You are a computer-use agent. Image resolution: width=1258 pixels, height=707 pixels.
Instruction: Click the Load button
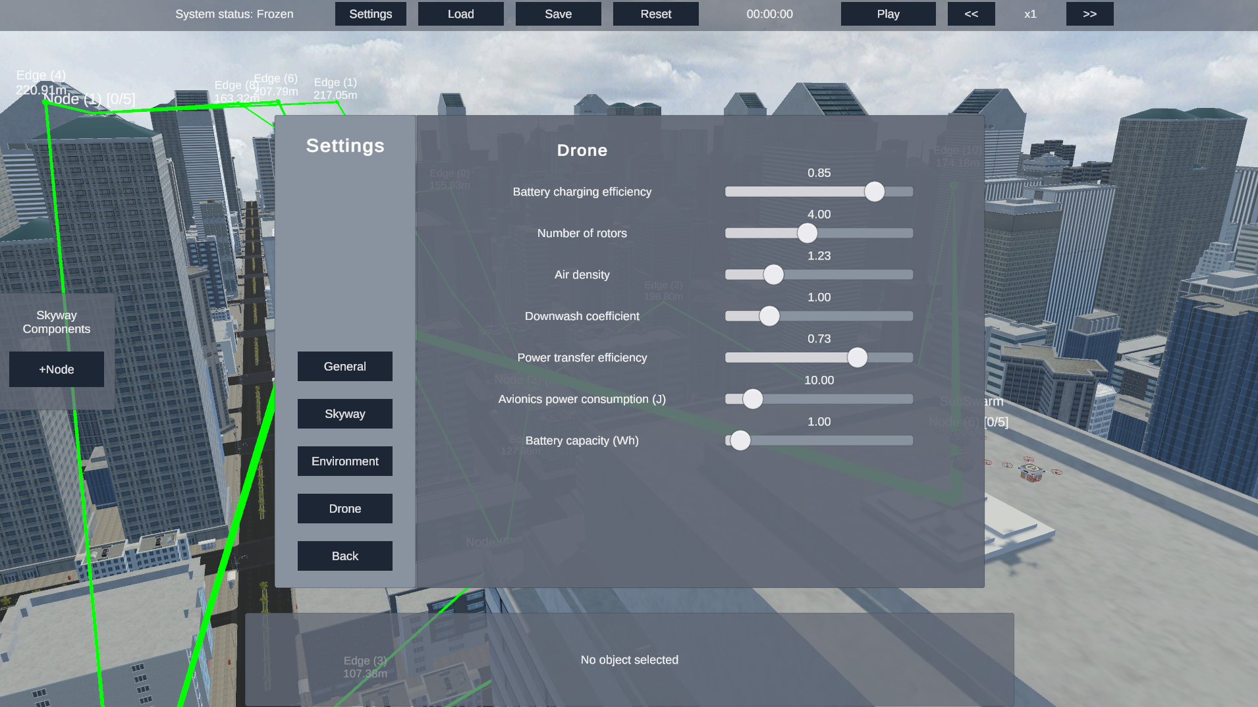pos(460,14)
